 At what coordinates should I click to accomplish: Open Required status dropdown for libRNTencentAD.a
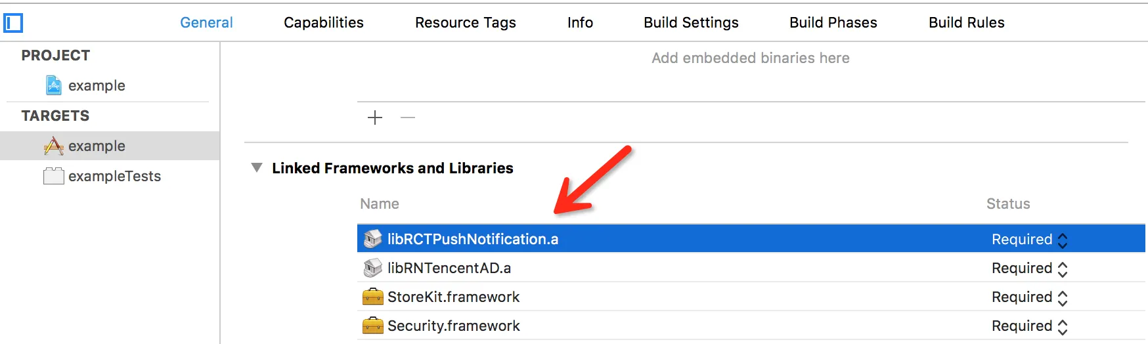tap(1063, 269)
